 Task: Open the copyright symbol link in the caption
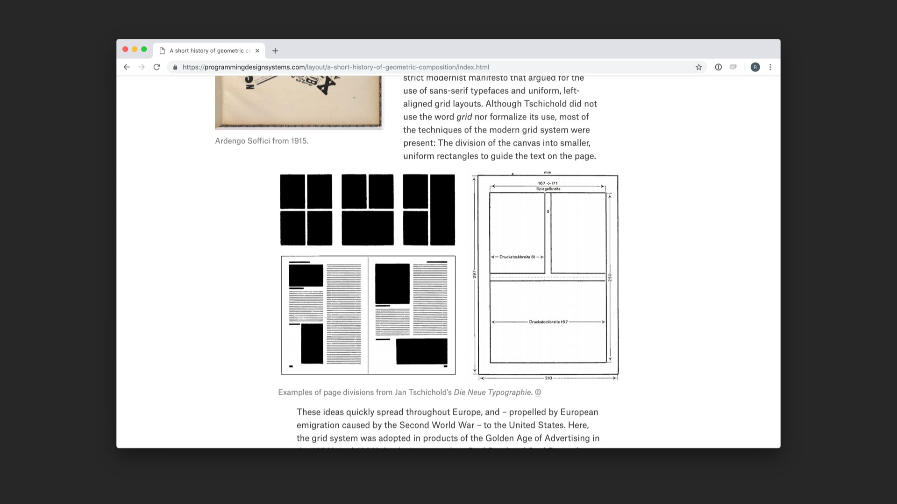(x=538, y=392)
